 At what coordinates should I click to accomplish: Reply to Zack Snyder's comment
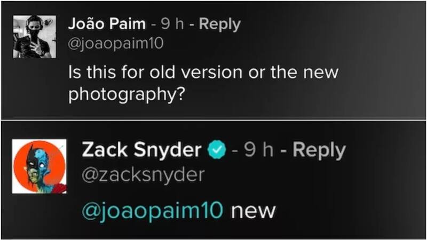click(x=320, y=151)
